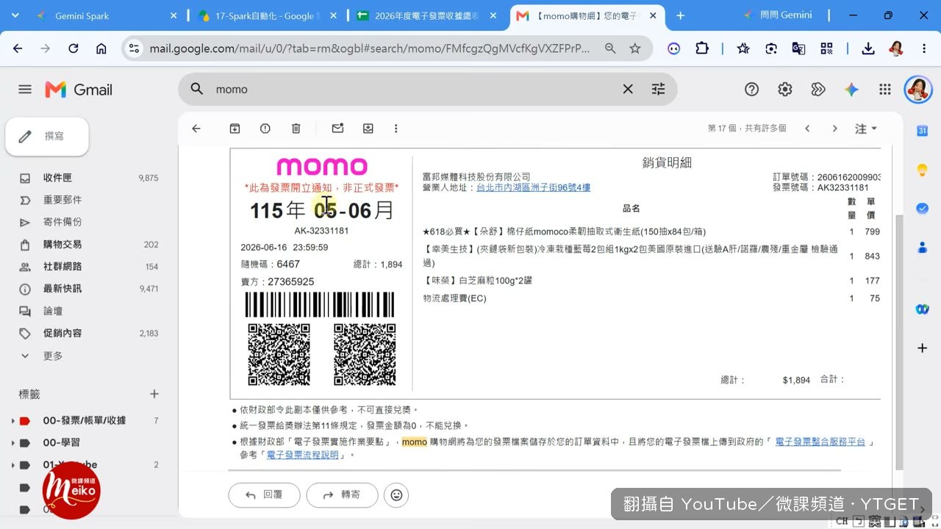
Task: Open Contacts side panel icon
Action: tap(922, 248)
